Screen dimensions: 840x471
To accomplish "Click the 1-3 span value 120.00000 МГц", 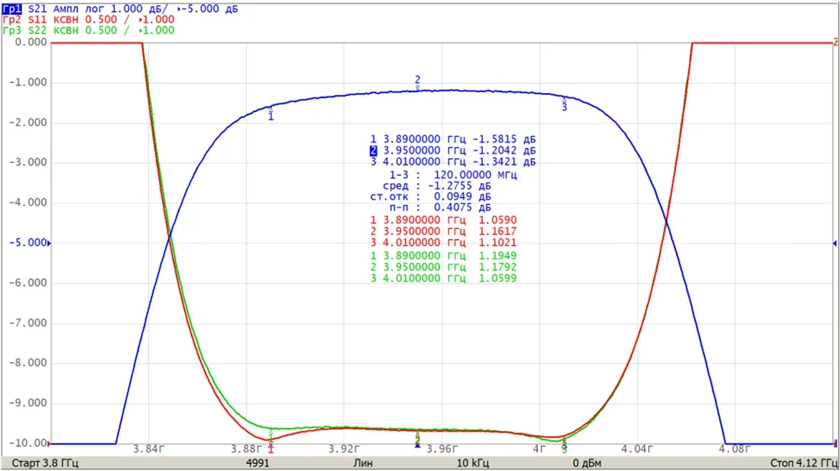I will pos(475,175).
